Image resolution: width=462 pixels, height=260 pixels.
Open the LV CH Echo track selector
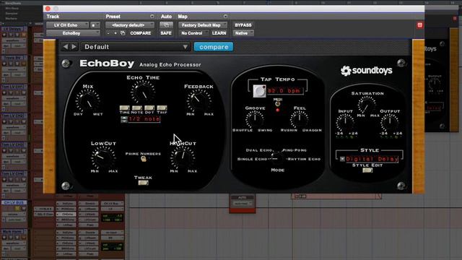tap(67, 25)
